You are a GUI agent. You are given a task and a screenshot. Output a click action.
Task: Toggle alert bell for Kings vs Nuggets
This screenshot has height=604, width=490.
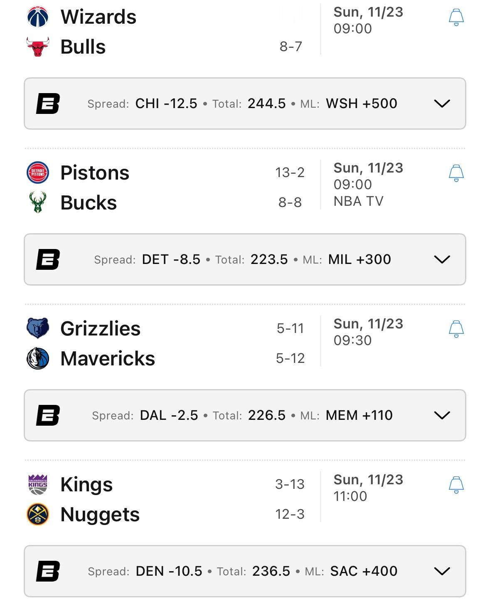click(x=456, y=485)
